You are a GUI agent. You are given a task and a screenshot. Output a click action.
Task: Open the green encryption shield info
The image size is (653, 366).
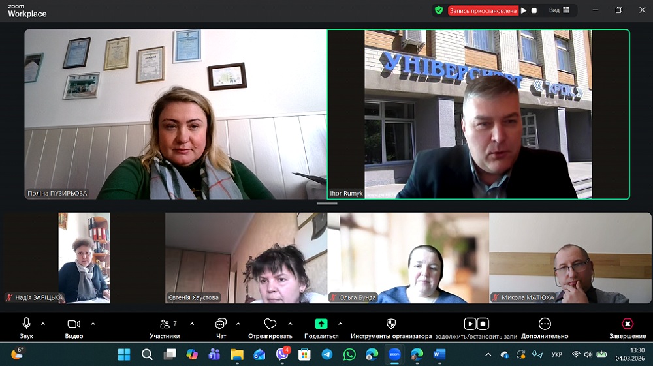[x=439, y=10]
